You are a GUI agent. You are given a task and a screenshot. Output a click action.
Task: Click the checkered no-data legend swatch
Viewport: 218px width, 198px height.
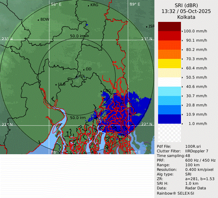(x=169, y=133)
